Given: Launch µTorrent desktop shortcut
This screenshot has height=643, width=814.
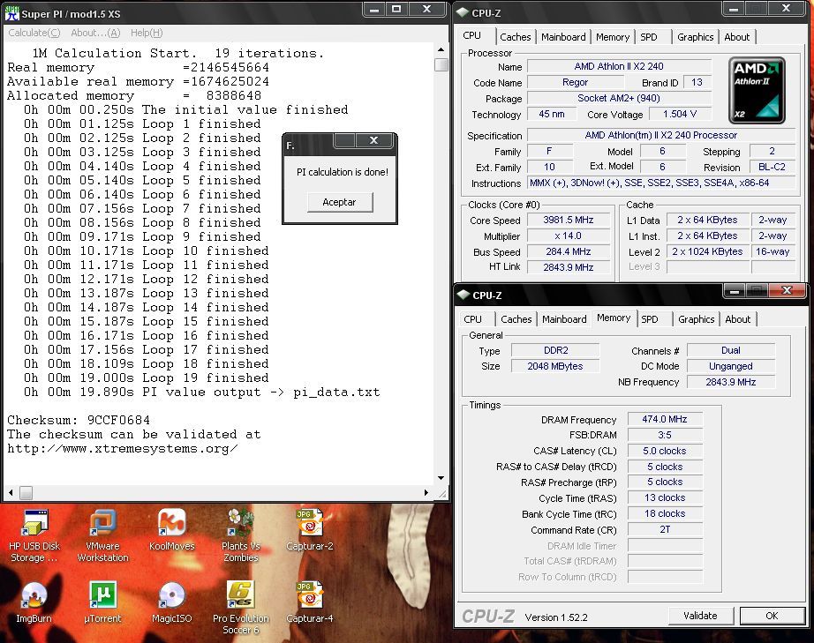Looking at the screenshot, I should pos(102,602).
